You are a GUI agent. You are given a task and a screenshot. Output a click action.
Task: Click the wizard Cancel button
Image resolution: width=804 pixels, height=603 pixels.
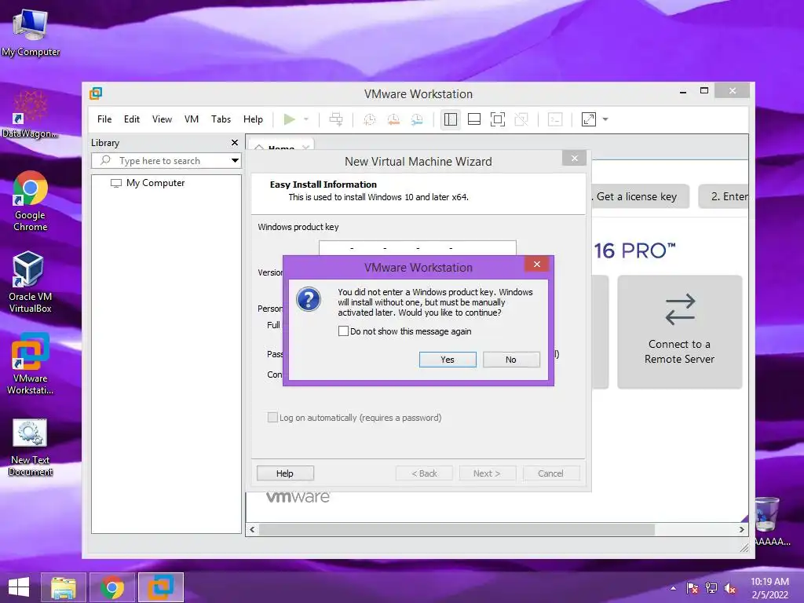click(x=550, y=473)
